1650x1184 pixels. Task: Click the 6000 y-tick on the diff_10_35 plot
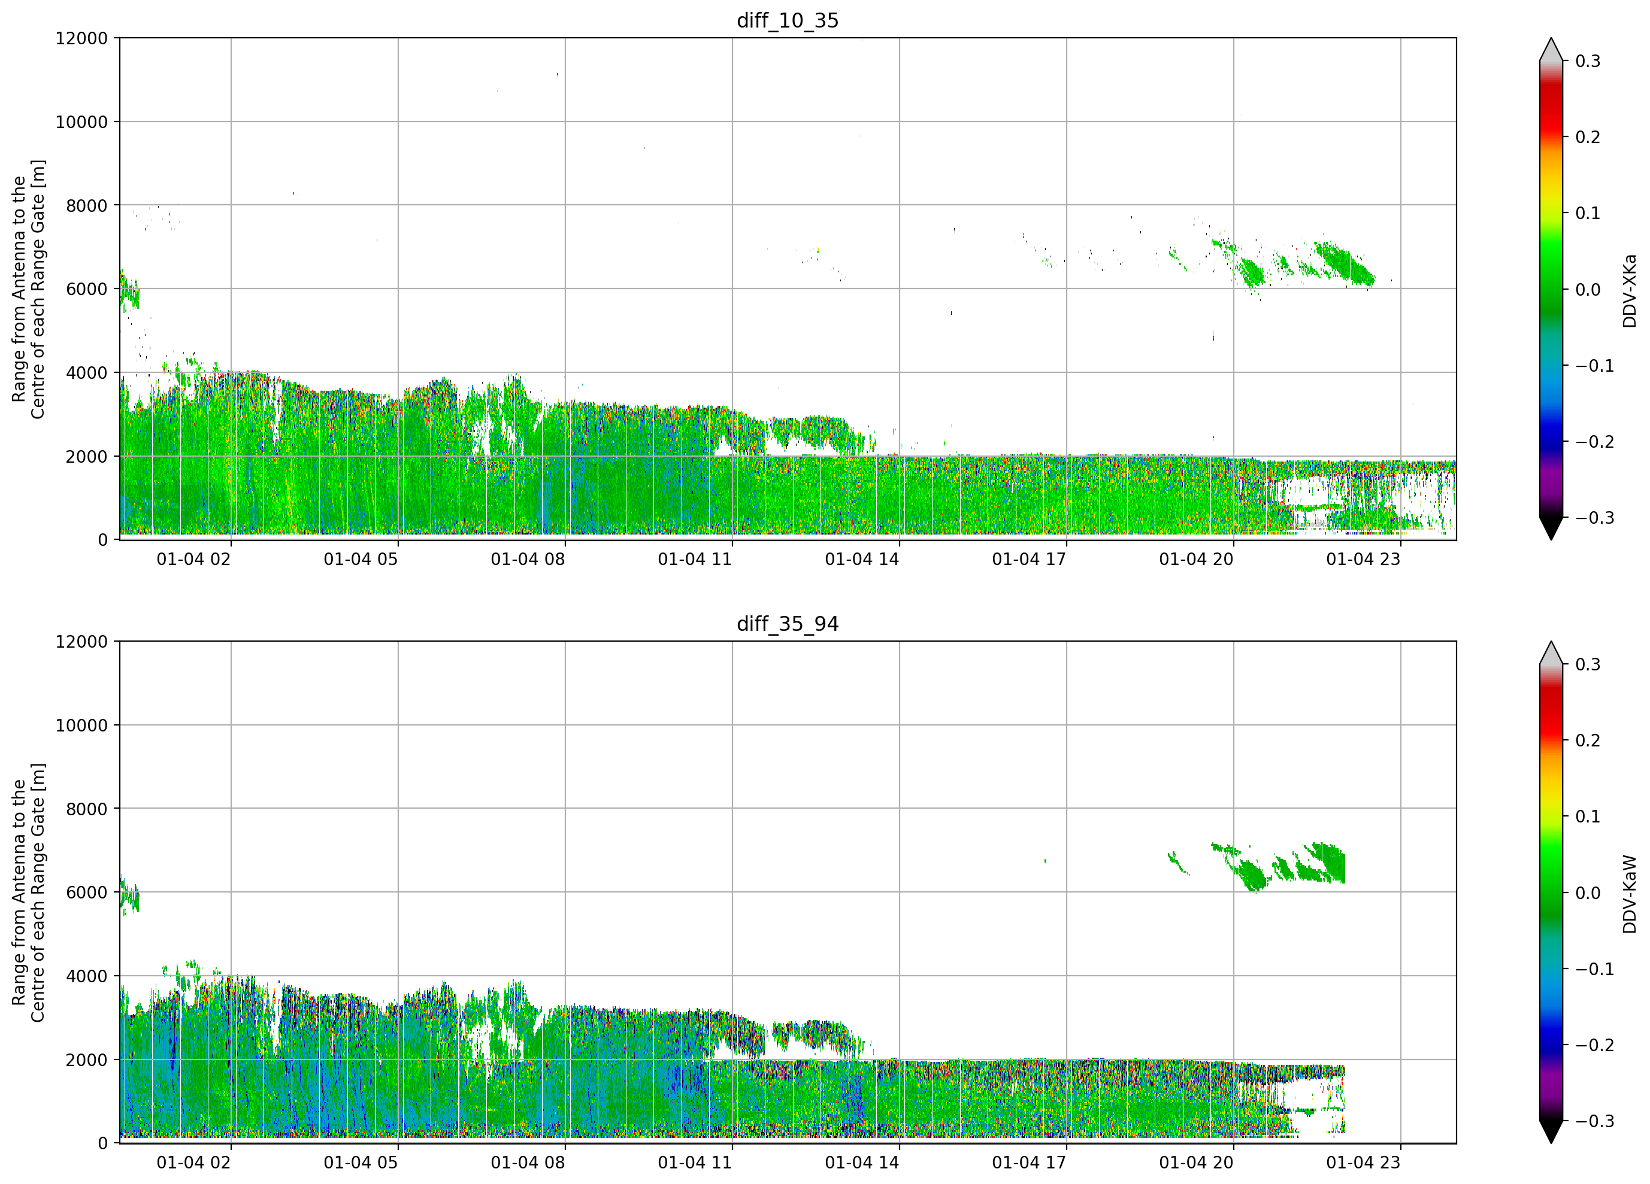click(x=87, y=289)
